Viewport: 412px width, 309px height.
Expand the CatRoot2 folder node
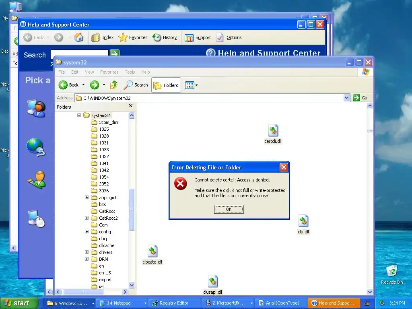pyautogui.click(x=87, y=218)
